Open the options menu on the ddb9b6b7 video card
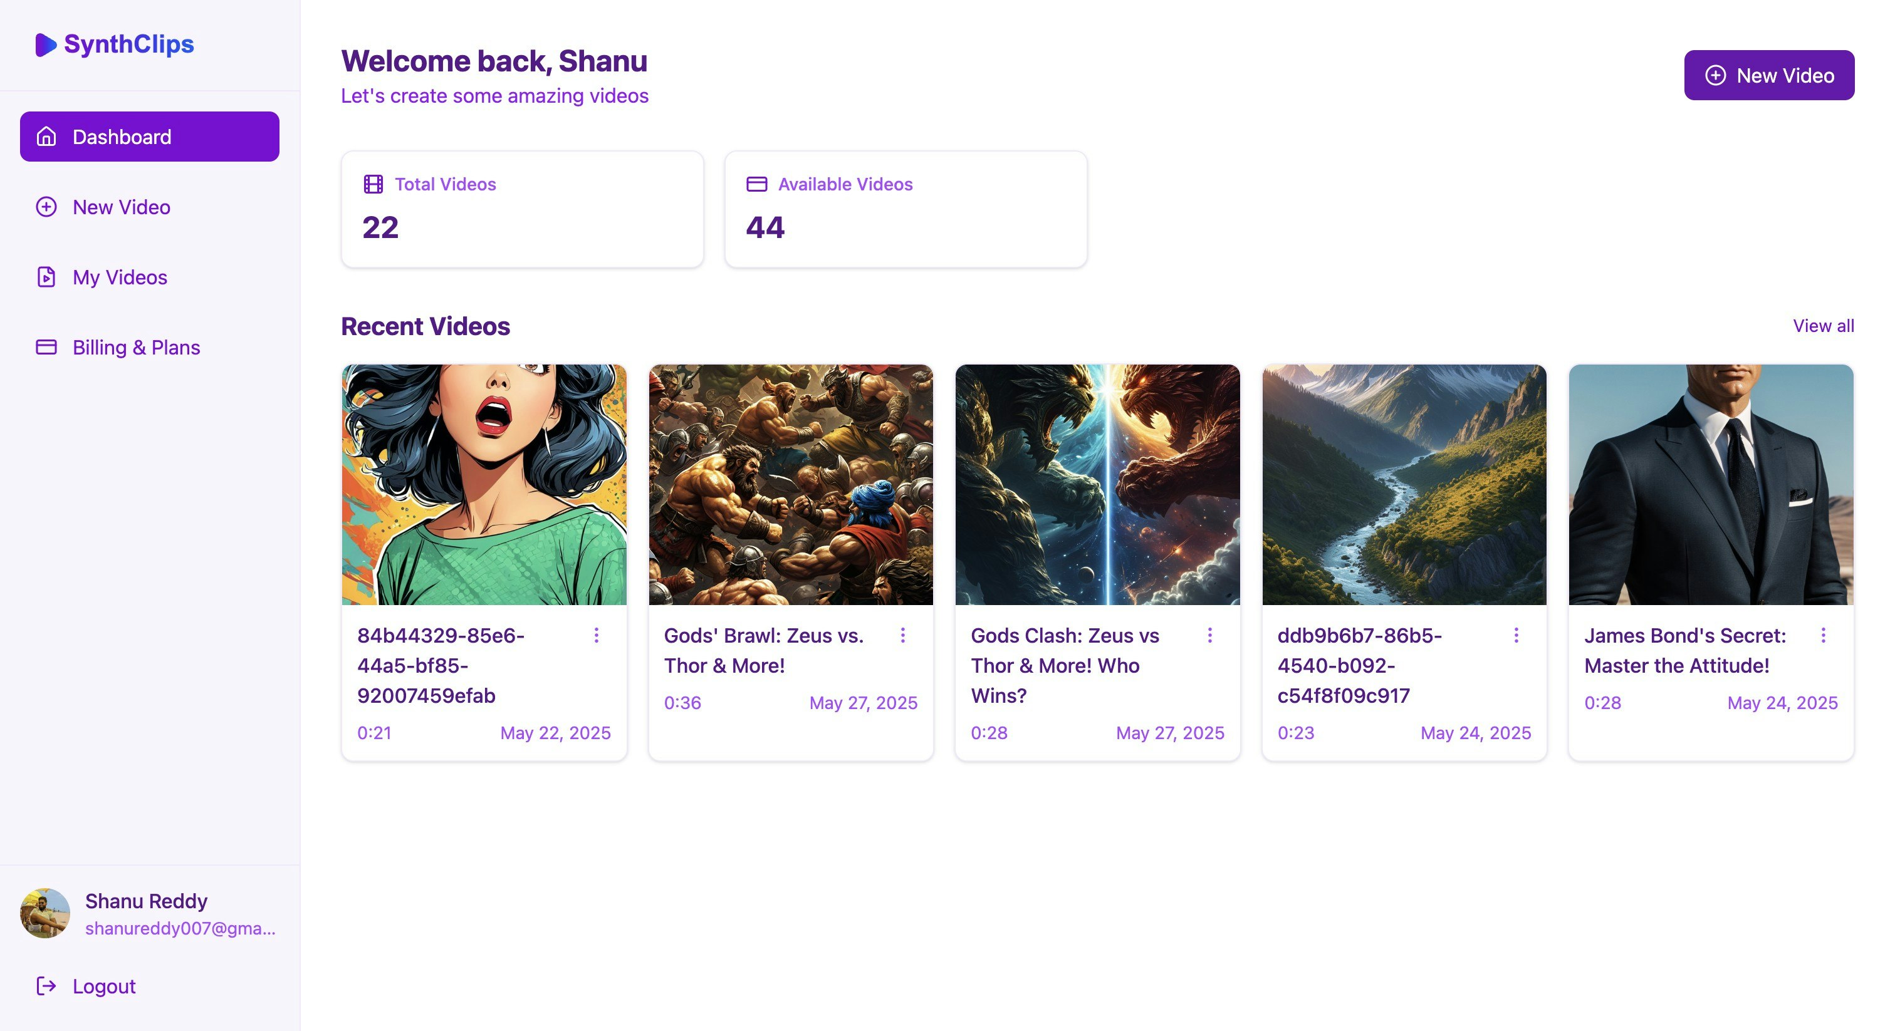Image resolution: width=1895 pixels, height=1031 pixels. click(1516, 635)
